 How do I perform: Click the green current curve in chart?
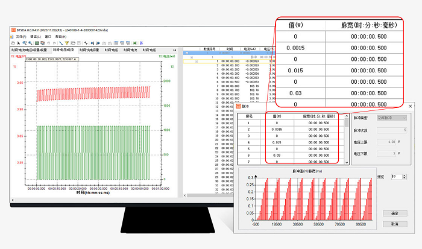(x=93, y=153)
